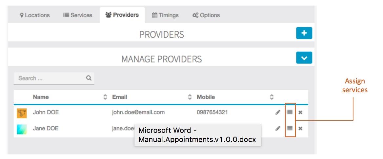This screenshot has height=159, width=383.
Task: Sort providers by Email column
Action: [190, 97]
